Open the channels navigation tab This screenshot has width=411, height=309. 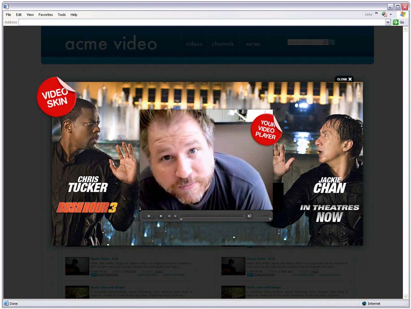[223, 44]
